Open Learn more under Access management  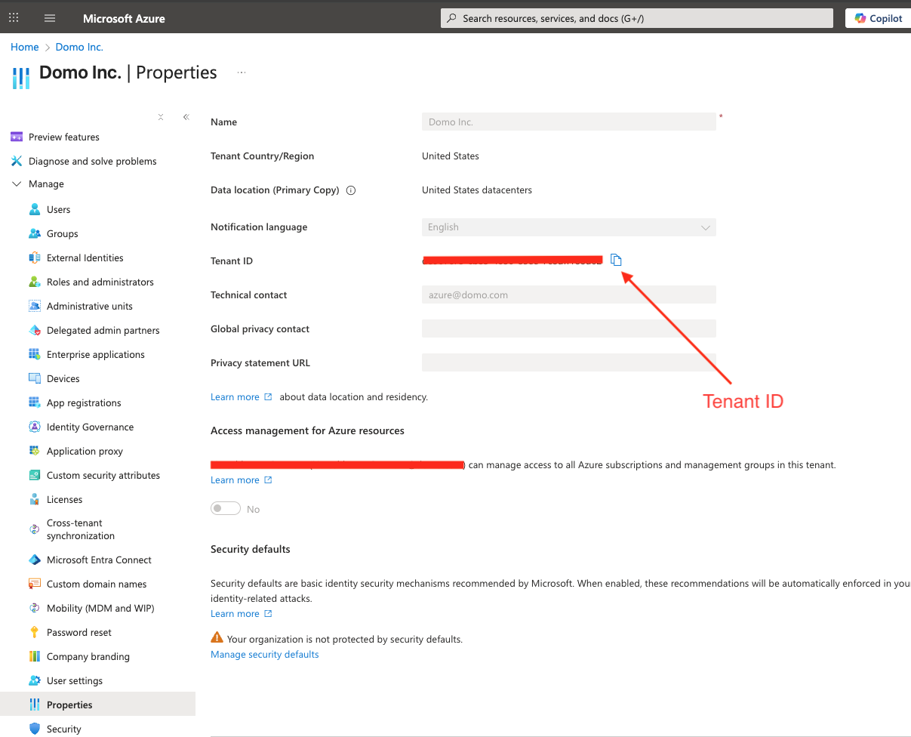pos(242,480)
